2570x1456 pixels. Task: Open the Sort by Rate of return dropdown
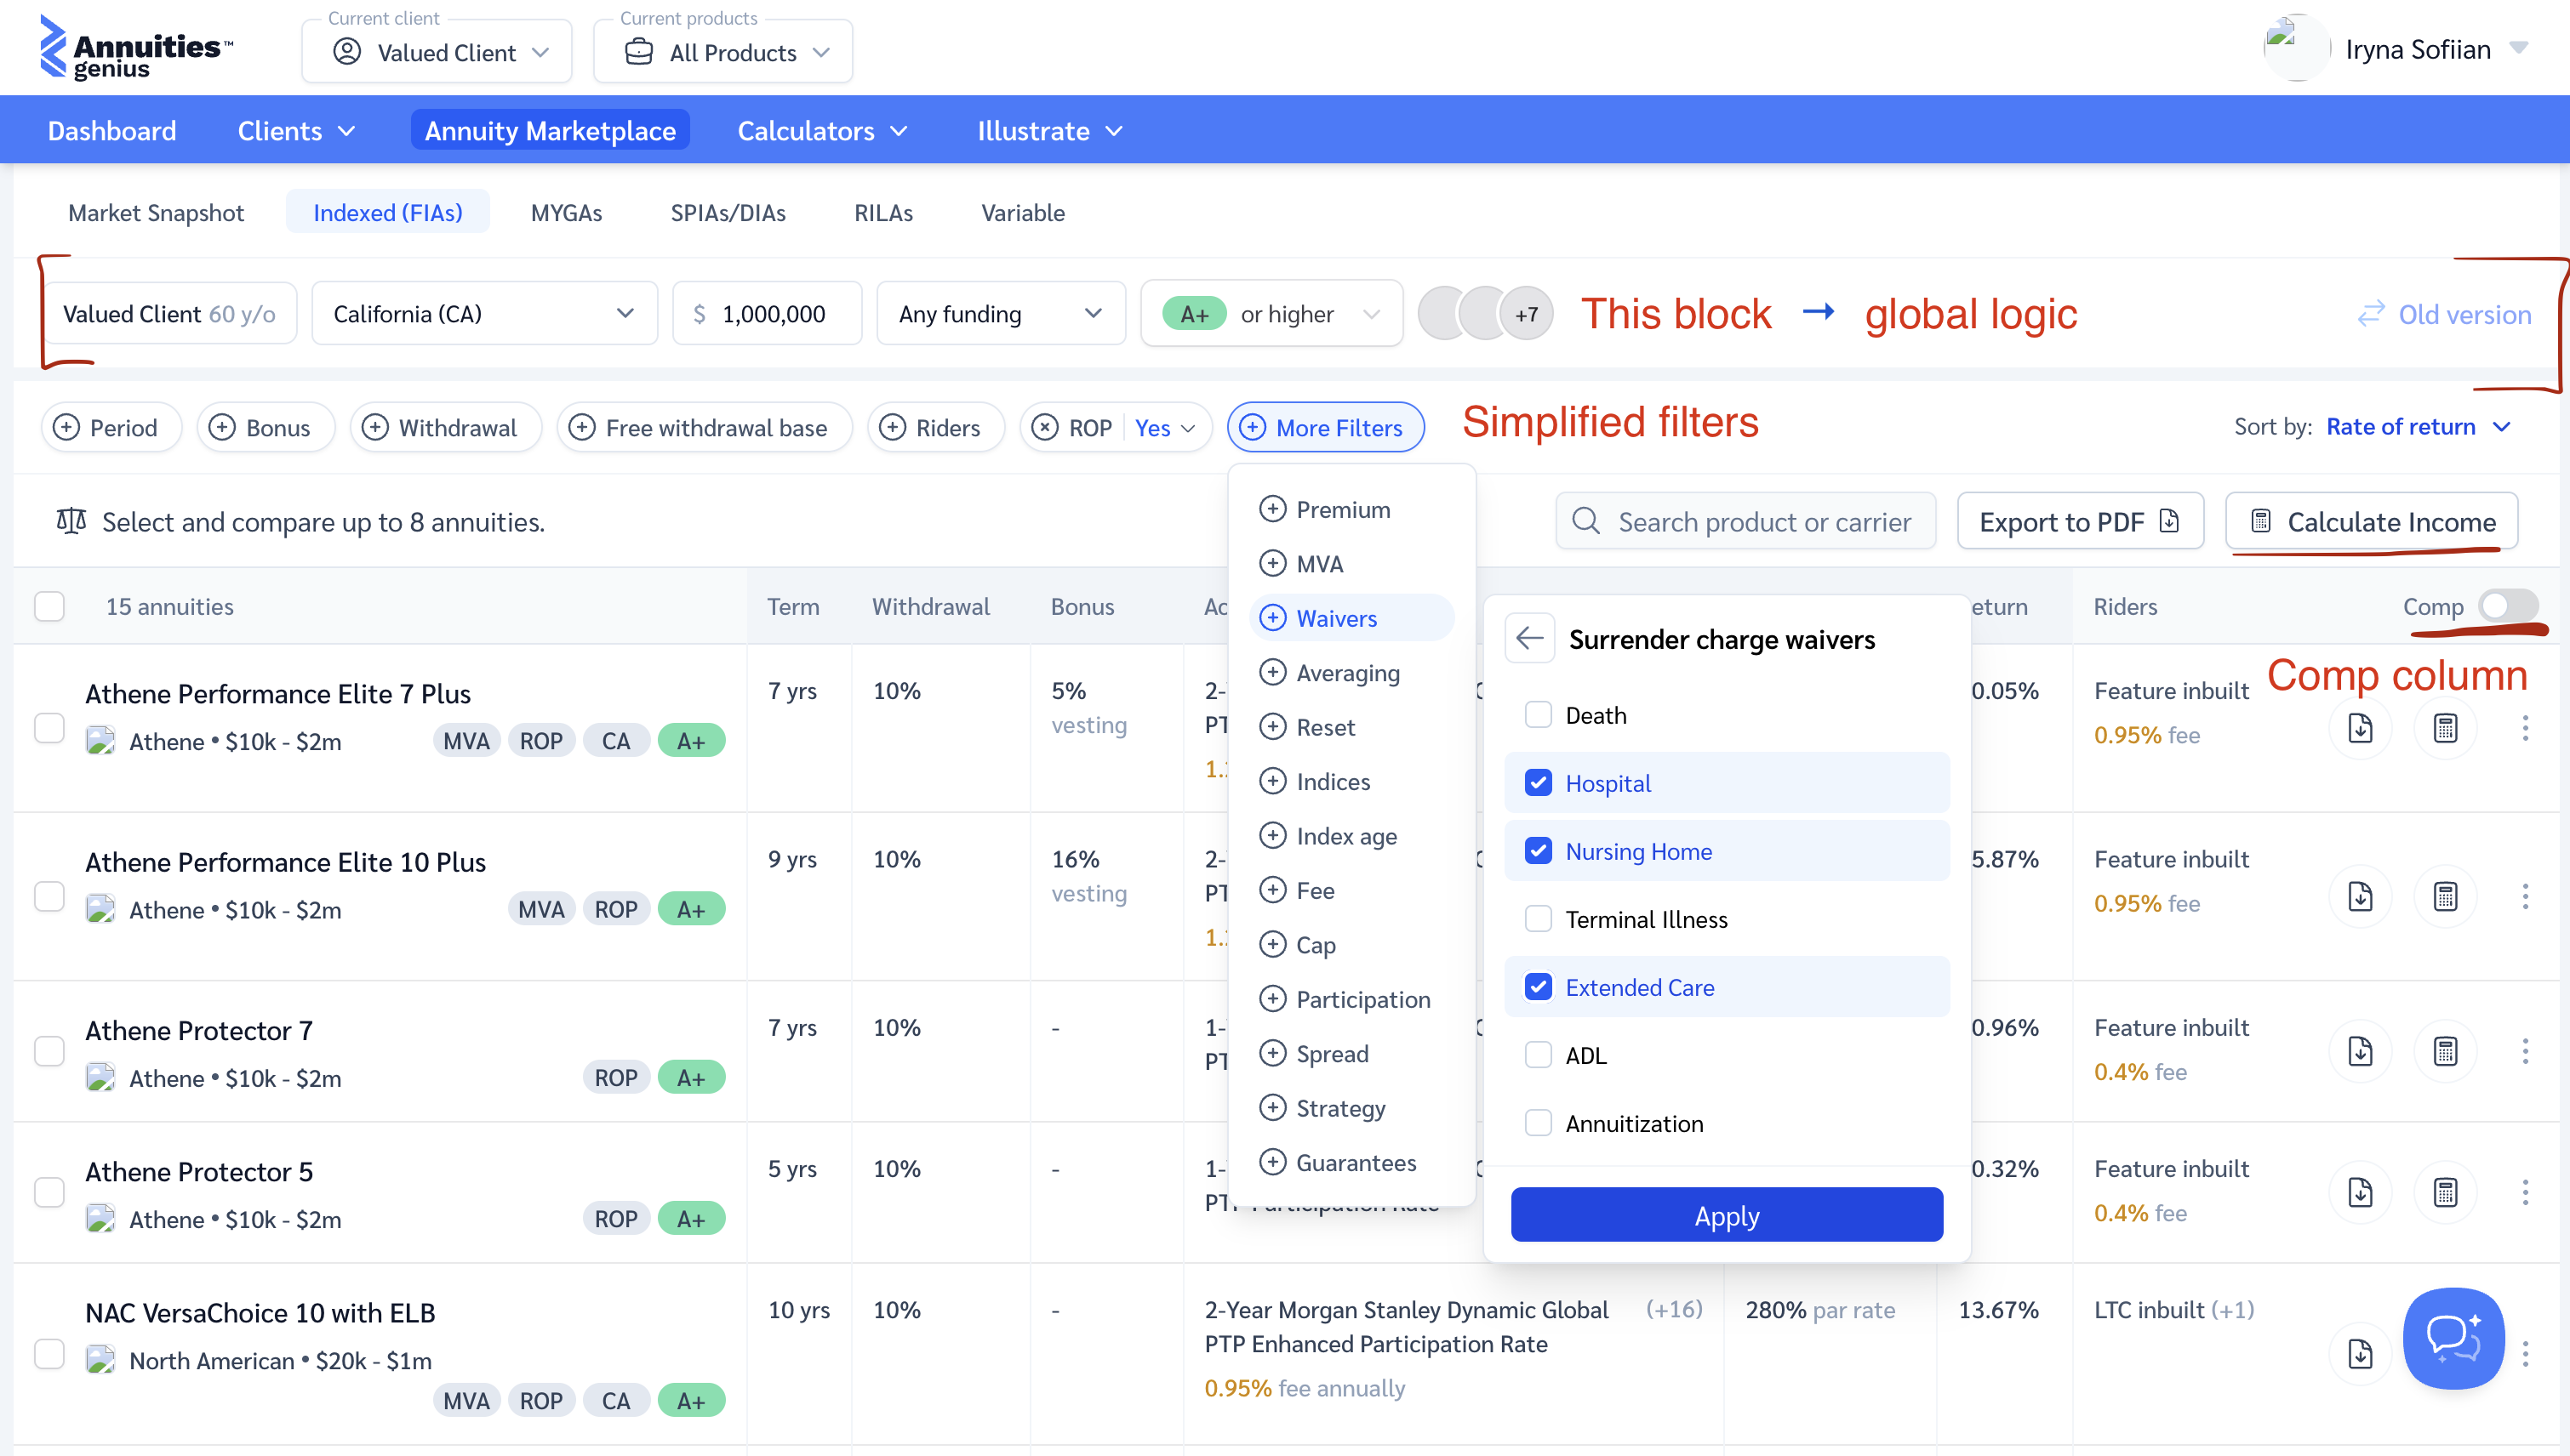(x=2418, y=426)
